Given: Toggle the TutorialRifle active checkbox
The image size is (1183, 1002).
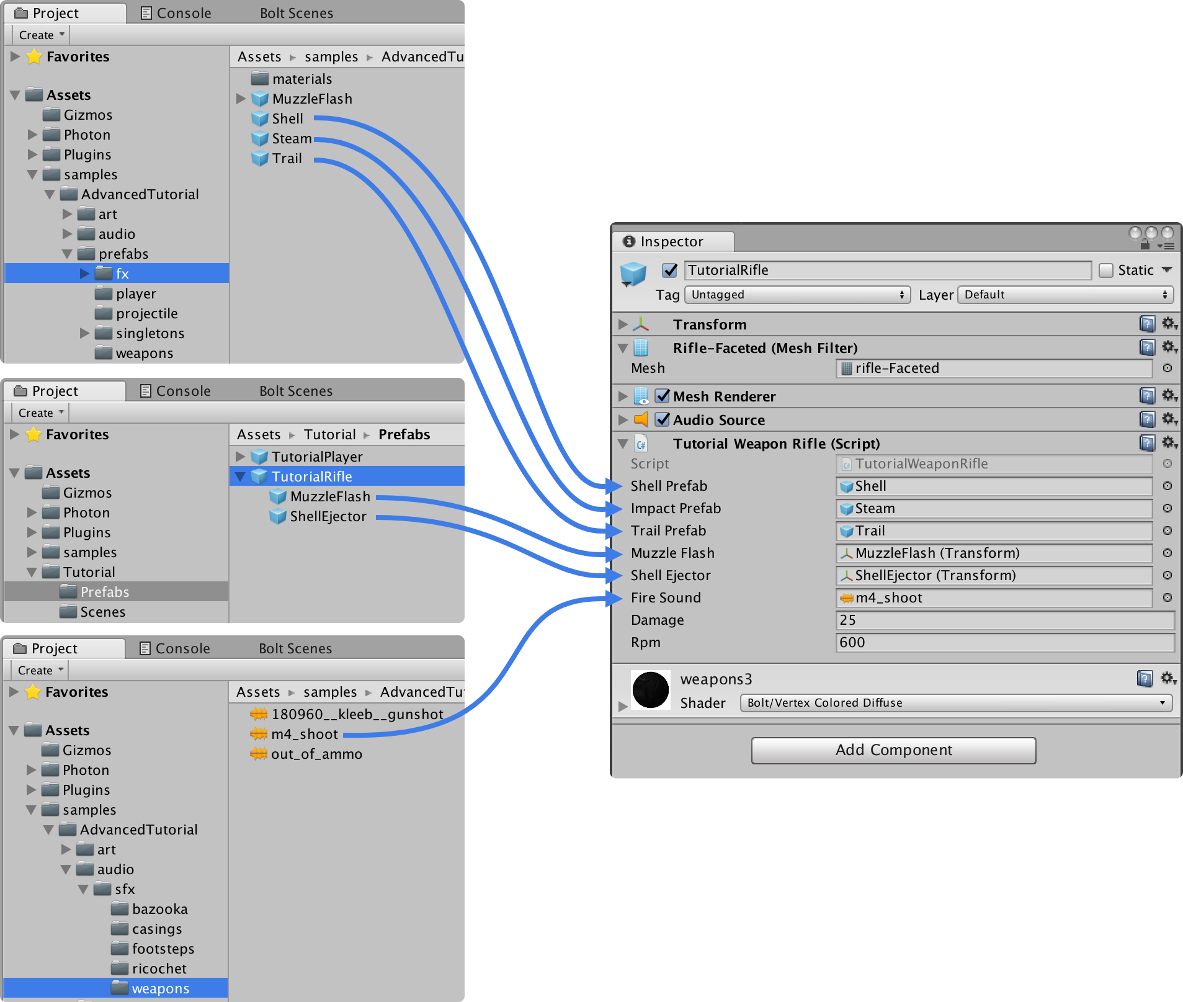Looking at the screenshot, I should (669, 271).
